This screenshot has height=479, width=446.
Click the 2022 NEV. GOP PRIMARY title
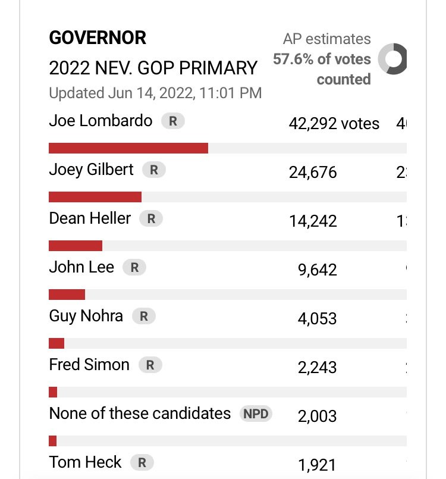coord(153,68)
